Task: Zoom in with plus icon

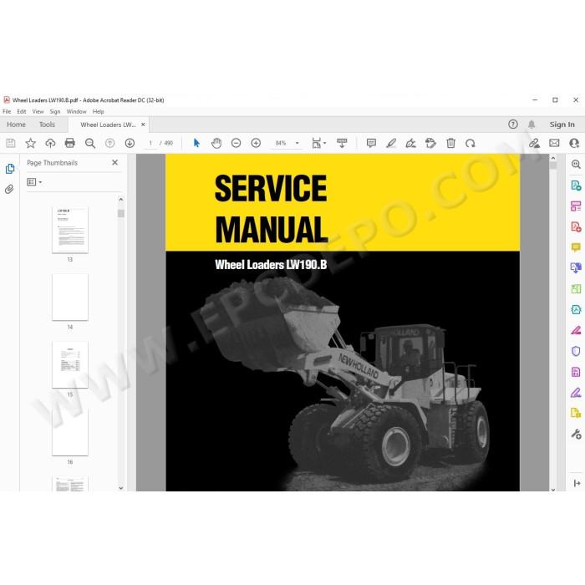Action: point(256,143)
